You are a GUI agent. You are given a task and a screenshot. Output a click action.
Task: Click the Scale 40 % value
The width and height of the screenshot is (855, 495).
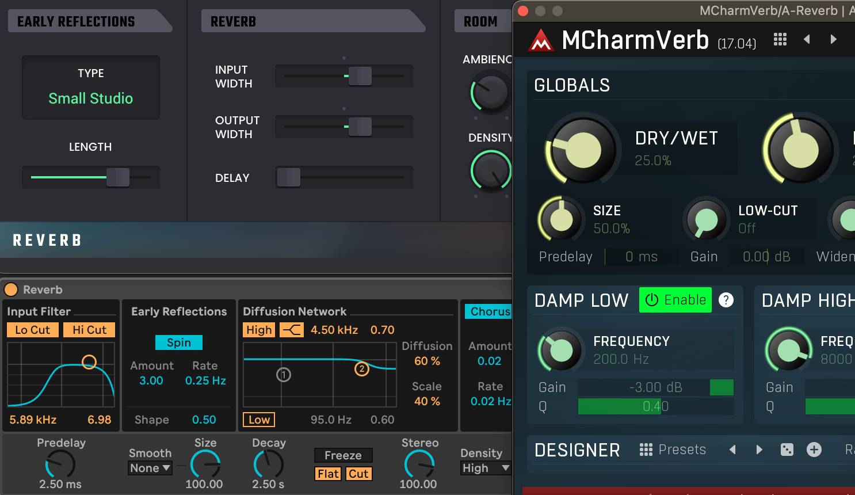coord(427,401)
